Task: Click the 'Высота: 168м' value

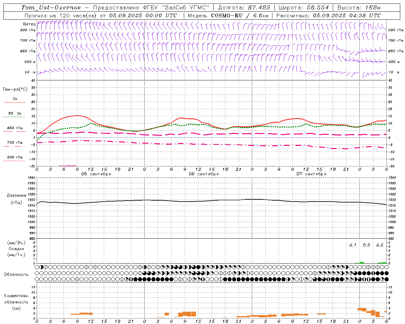Action: point(359,8)
